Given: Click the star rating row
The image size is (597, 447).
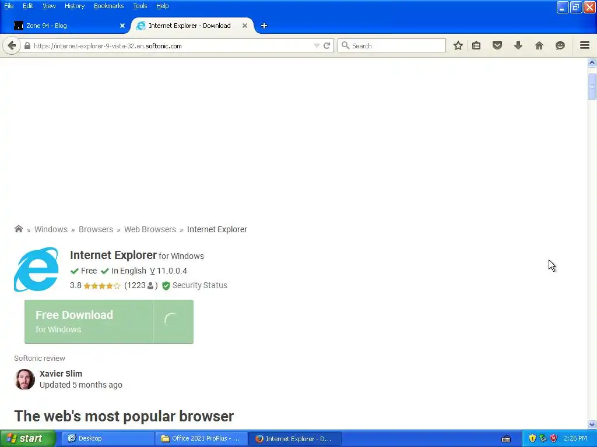Looking at the screenshot, I should pyautogui.click(x=101, y=285).
